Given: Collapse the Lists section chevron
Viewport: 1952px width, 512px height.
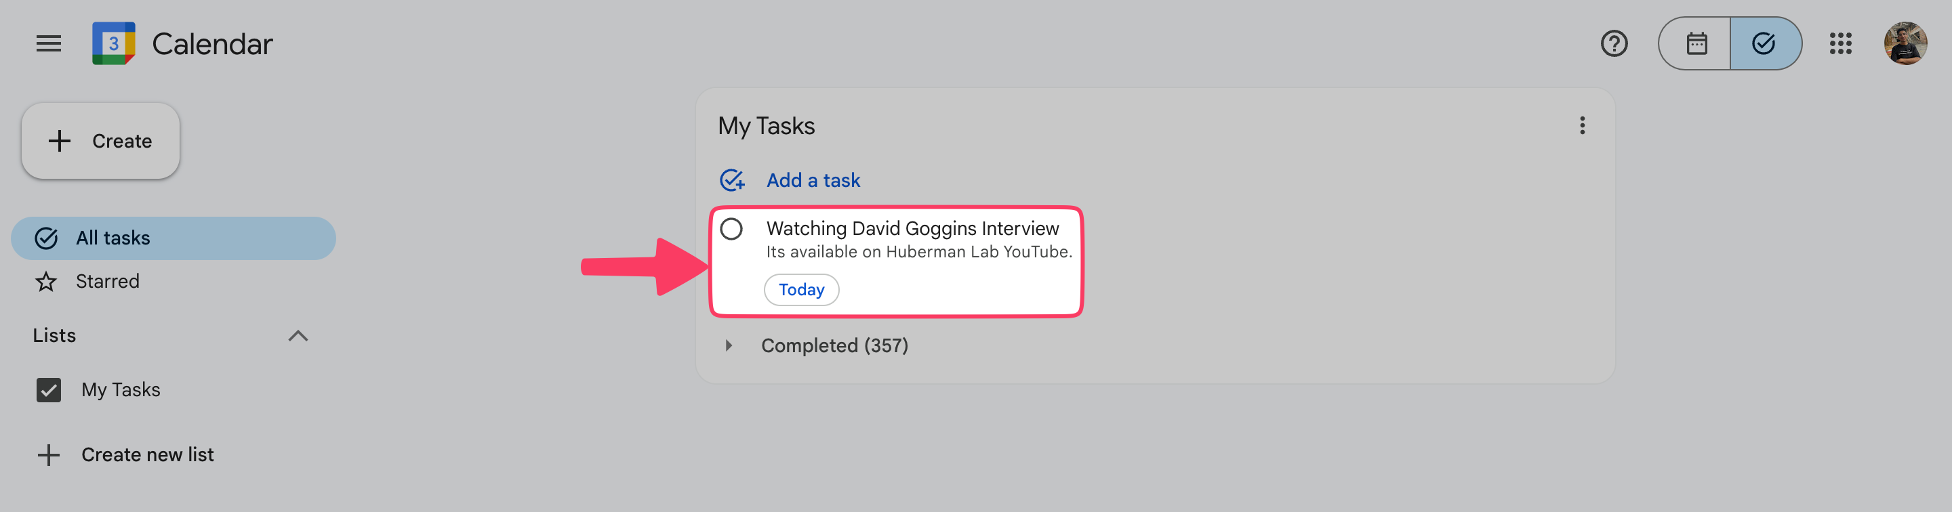Looking at the screenshot, I should pyautogui.click(x=298, y=335).
